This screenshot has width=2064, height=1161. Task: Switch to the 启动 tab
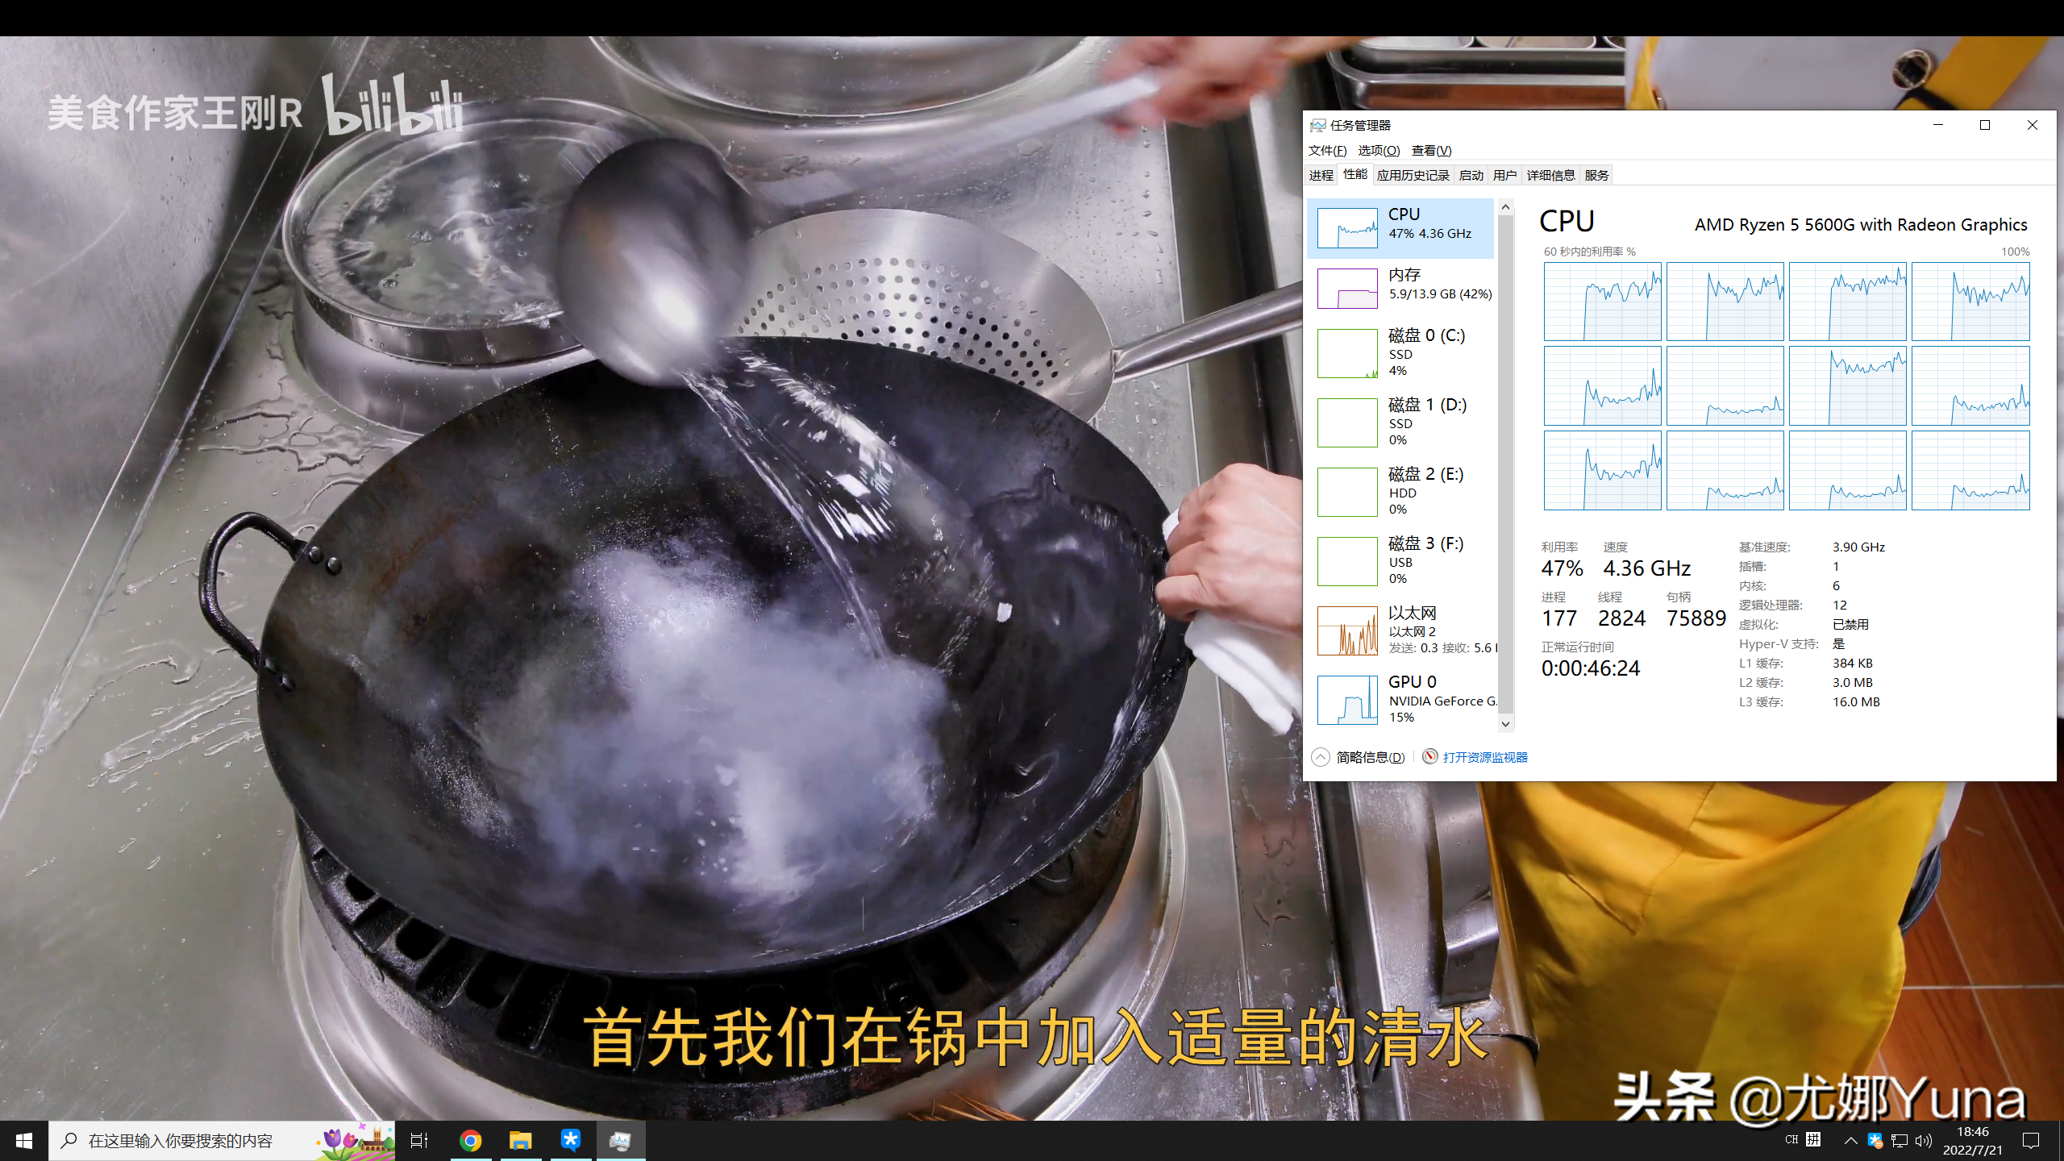click(x=1471, y=174)
